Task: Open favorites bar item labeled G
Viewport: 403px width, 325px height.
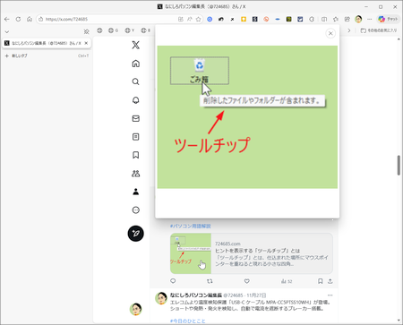Action: [113, 30]
